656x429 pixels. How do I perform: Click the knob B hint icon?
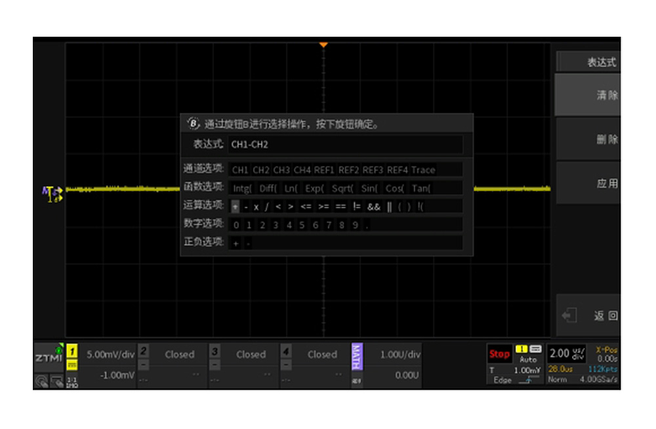click(194, 123)
